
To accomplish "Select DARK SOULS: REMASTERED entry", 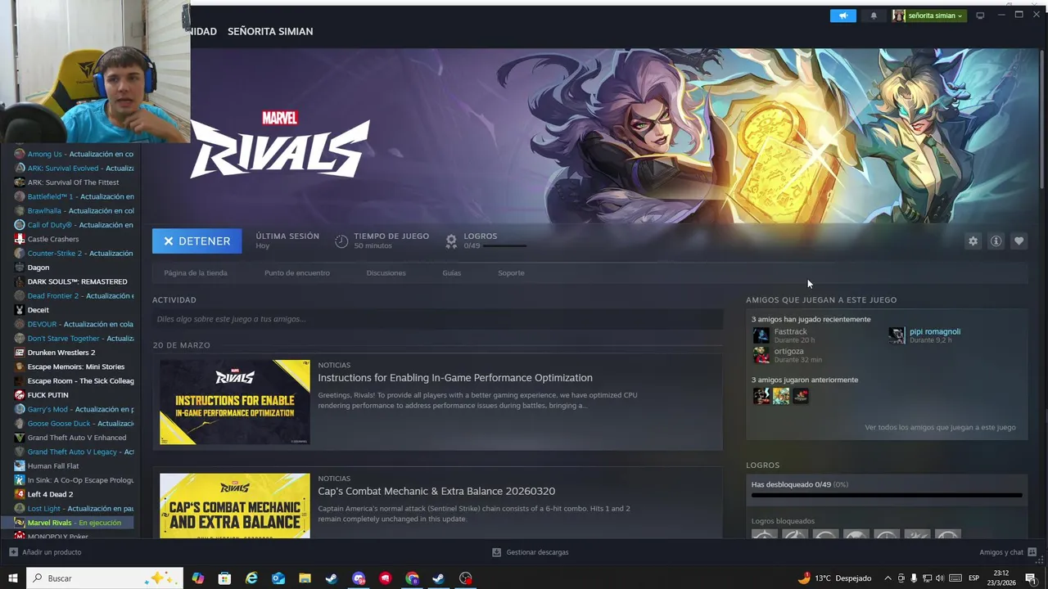I will point(74,281).
